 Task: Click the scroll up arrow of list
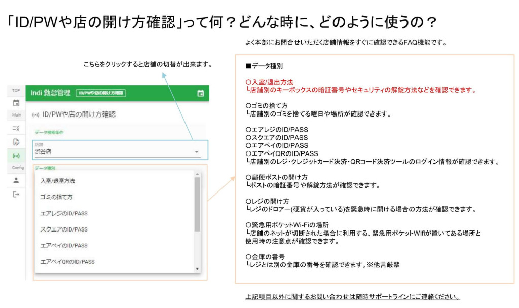pos(197,174)
